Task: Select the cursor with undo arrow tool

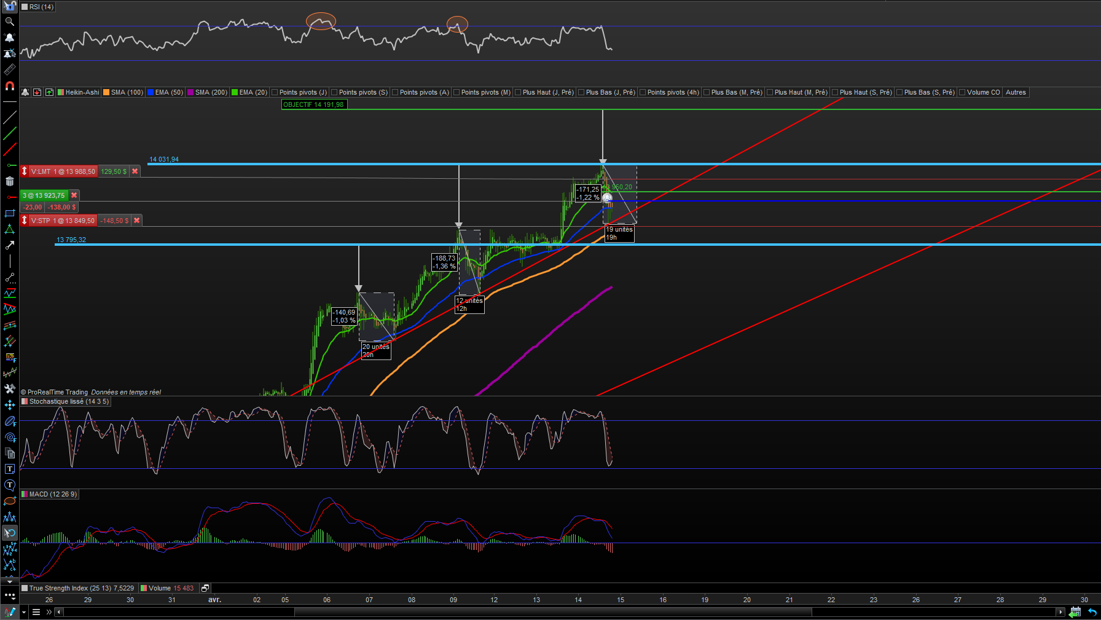Action: (x=9, y=533)
